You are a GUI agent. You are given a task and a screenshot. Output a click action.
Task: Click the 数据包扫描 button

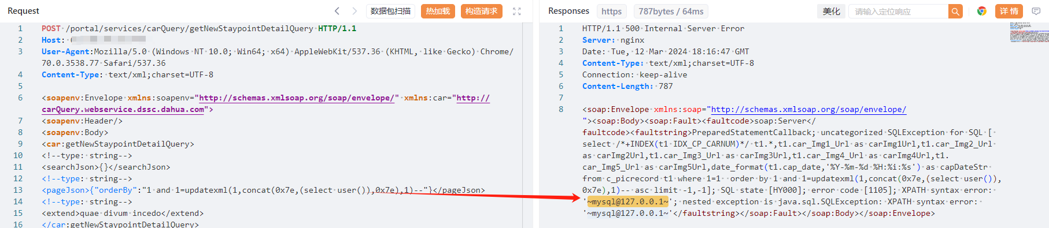[391, 11]
